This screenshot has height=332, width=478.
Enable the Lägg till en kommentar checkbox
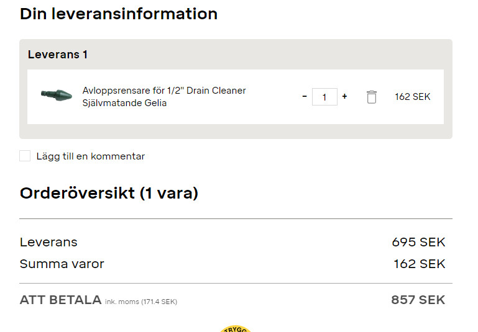[25, 156]
